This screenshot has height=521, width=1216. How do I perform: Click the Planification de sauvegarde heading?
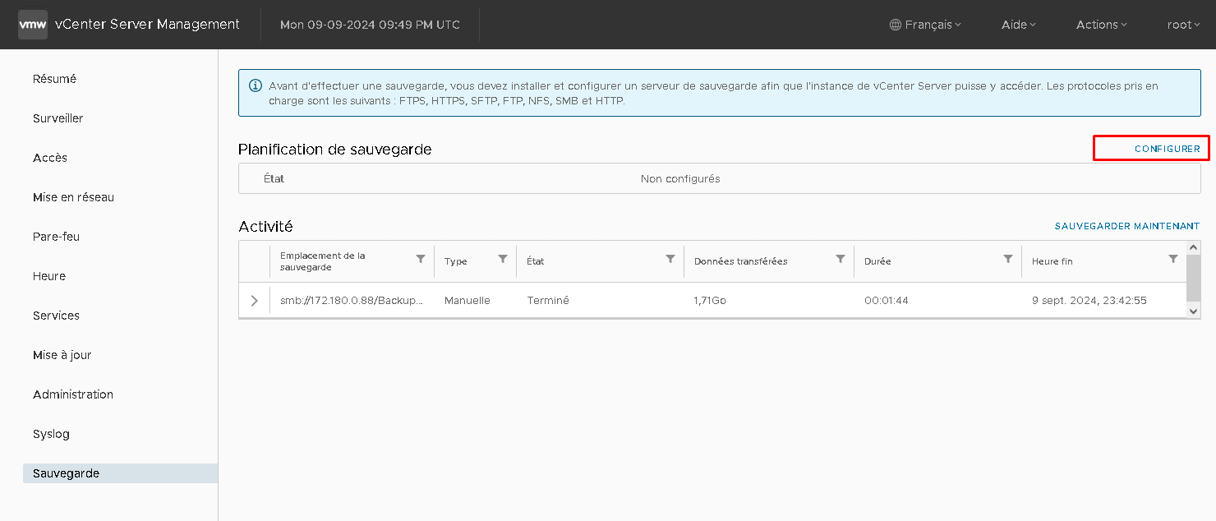click(335, 149)
